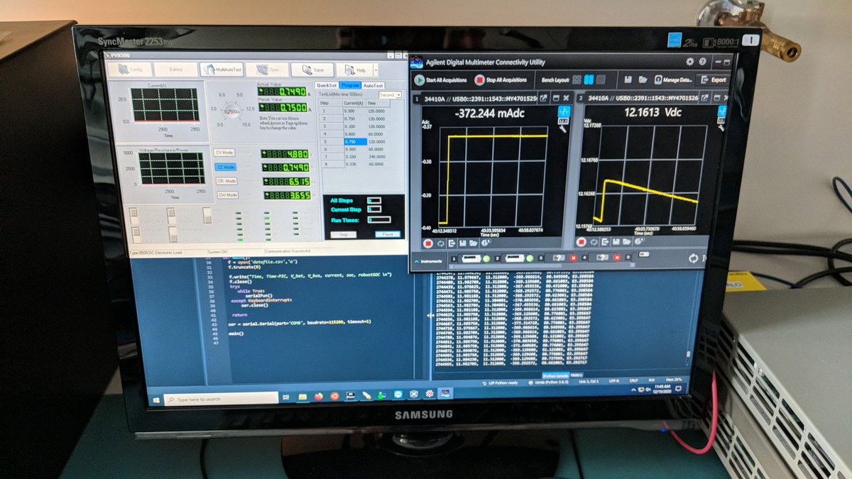Select the two-pane bench layout icon
Viewport: 852px width, 479px height.
[589, 79]
